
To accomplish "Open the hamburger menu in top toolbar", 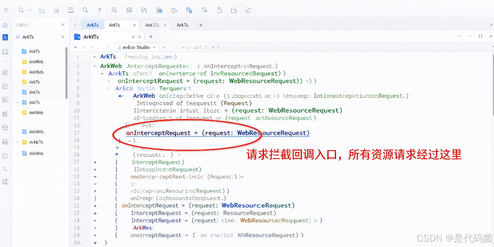I will coord(6,10).
